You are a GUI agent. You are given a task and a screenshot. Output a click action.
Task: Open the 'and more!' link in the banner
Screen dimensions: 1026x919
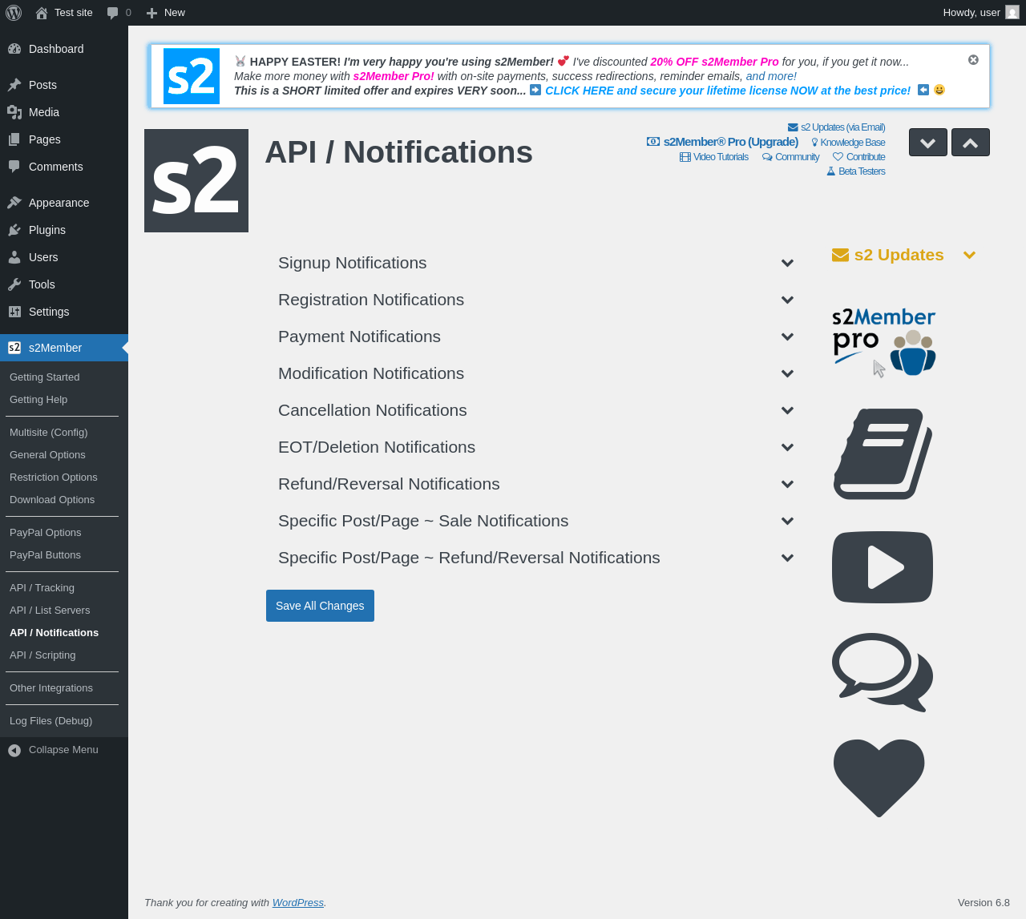click(771, 76)
